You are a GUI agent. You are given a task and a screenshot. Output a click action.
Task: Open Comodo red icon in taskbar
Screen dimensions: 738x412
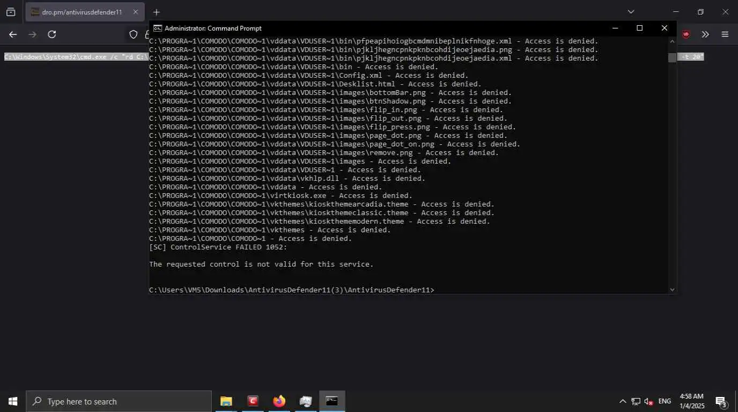[253, 401]
